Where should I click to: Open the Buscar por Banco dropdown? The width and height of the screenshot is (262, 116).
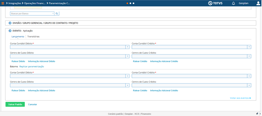point(53,14)
